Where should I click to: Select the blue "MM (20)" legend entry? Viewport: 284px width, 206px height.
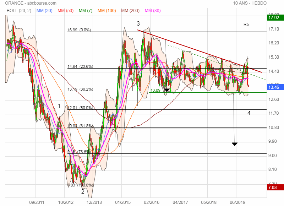tap(44, 11)
